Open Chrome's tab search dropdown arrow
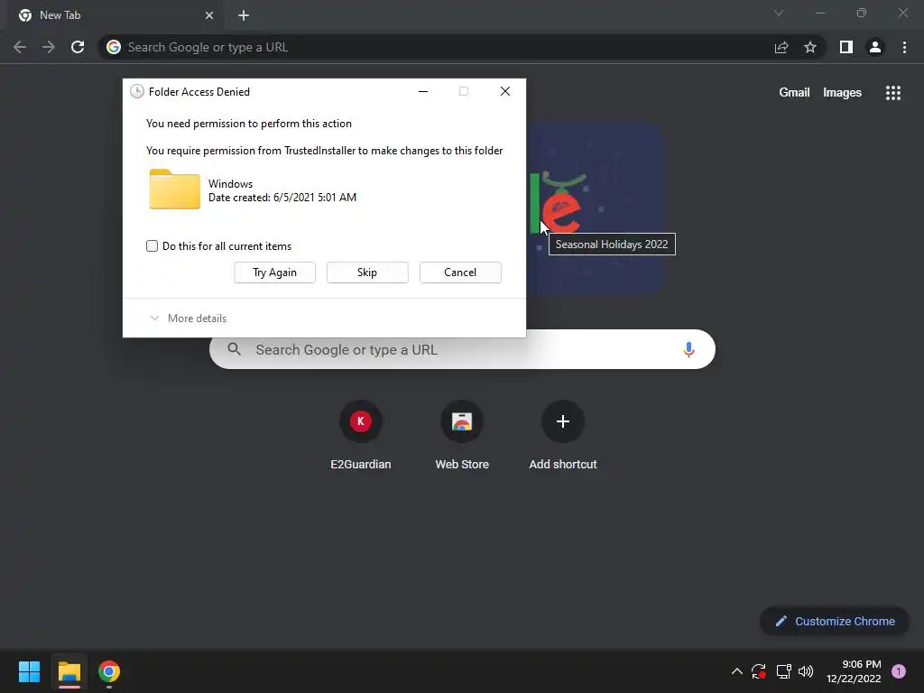The height and width of the screenshot is (693, 924). (779, 13)
